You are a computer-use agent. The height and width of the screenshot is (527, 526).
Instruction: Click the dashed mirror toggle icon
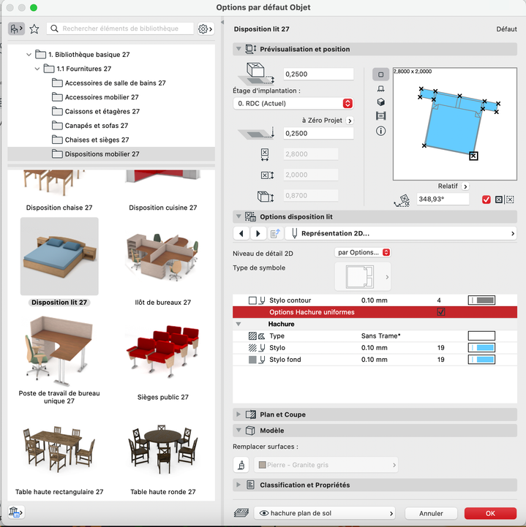pos(510,200)
